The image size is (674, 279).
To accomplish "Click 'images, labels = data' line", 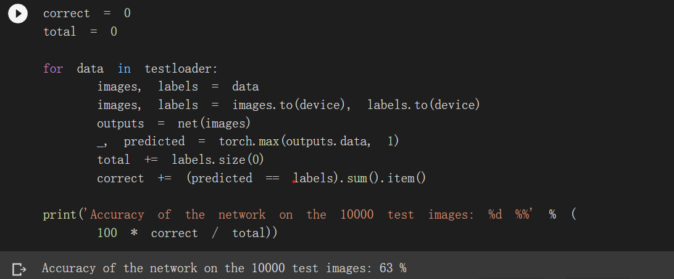I will click(x=178, y=87).
